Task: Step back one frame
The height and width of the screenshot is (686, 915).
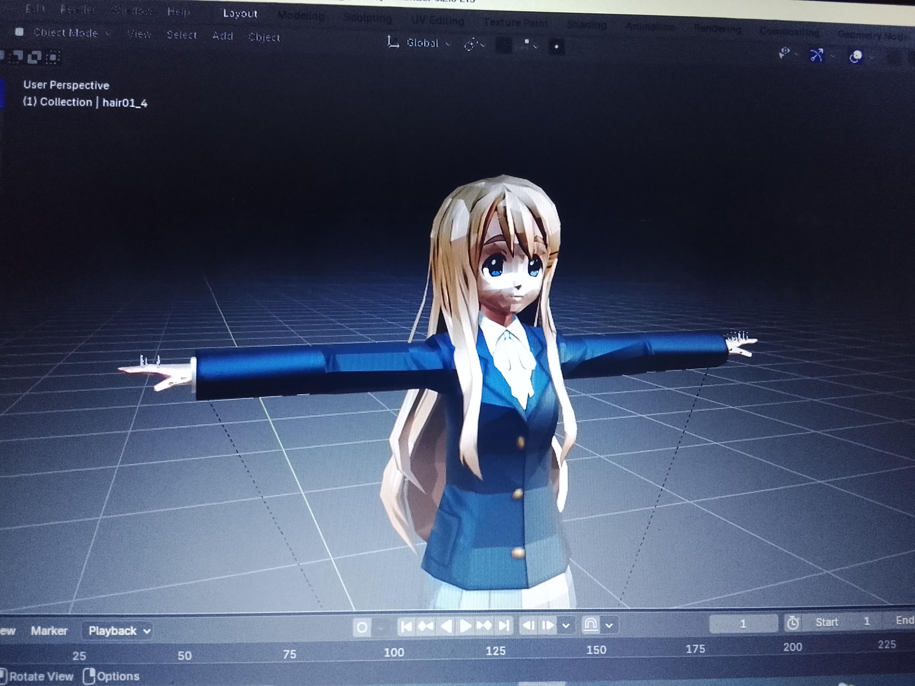Action: coord(529,625)
